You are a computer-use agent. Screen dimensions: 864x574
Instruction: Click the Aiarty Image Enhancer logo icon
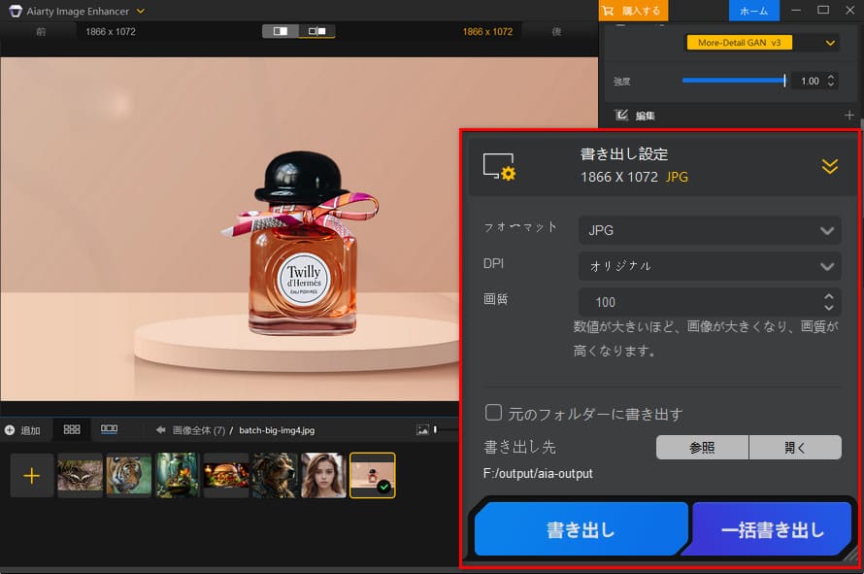click(16, 11)
